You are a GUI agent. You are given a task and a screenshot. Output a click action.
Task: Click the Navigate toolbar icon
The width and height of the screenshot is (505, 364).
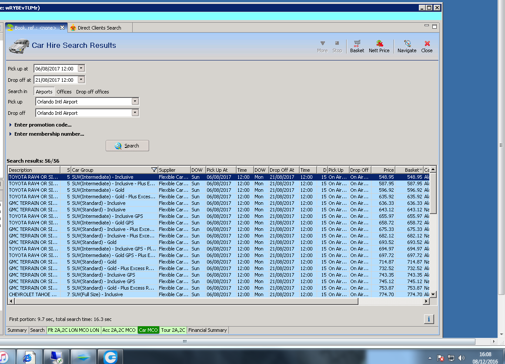(x=407, y=47)
